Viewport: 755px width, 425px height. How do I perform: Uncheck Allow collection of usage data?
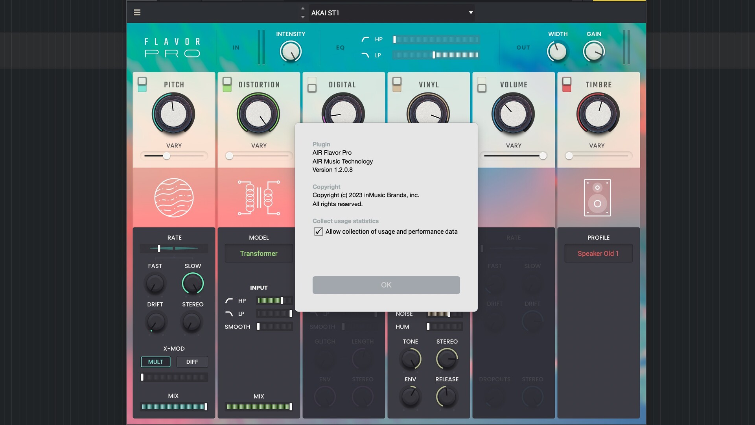pos(319,231)
